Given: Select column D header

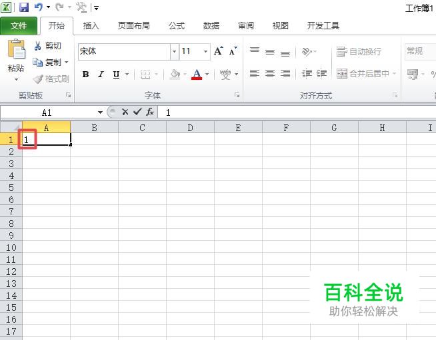Looking at the screenshot, I should tap(190, 128).
